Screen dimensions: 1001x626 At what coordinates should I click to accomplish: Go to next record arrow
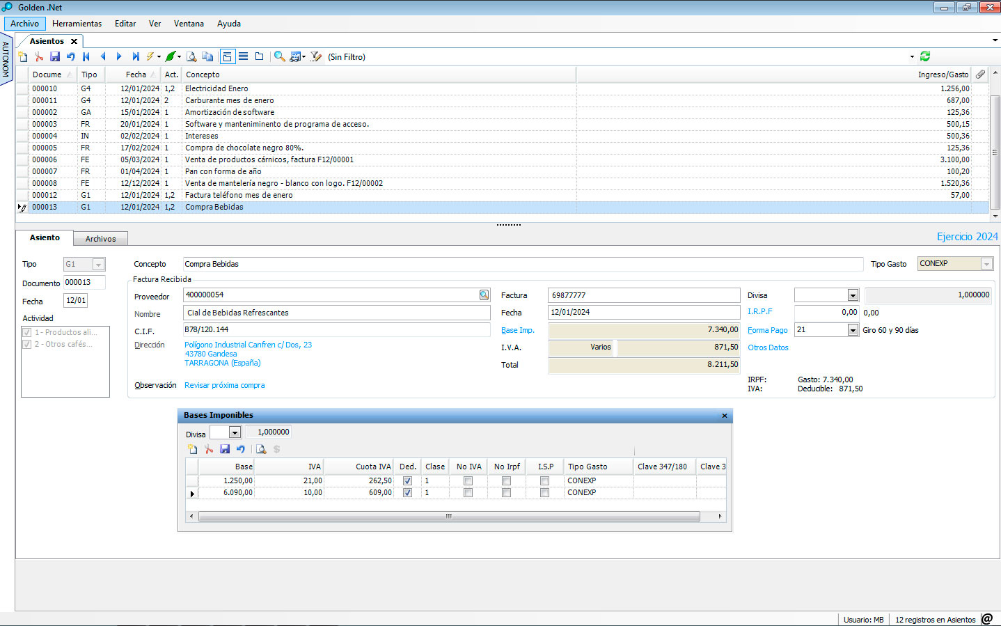[119, 56]
